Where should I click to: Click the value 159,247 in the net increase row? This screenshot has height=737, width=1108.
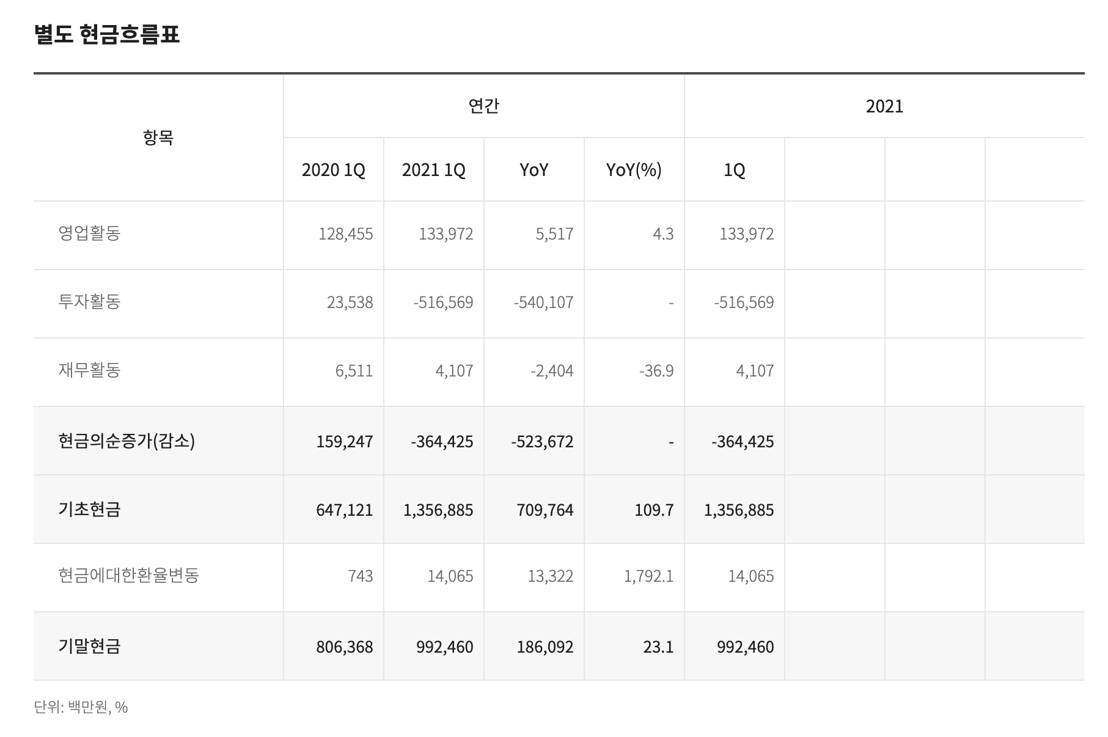(x=345, y=442)
